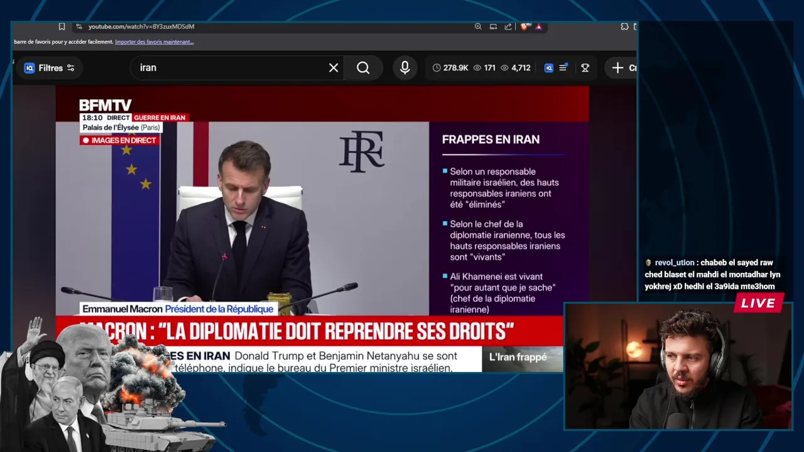The width and height of the screenshot is (804, 452).
Task: Open the extensions puzzle icon
Action: coord(624,26)
